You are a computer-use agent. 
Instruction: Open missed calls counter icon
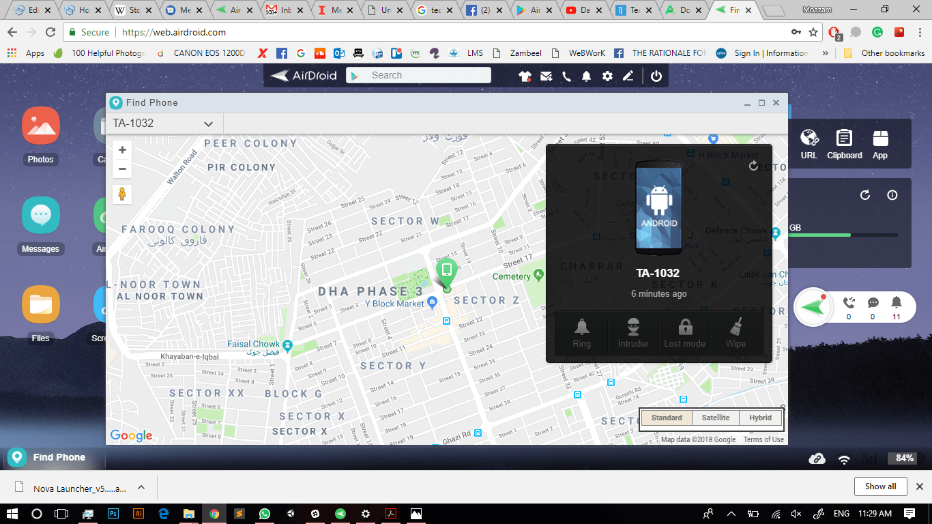849,303
